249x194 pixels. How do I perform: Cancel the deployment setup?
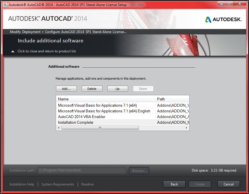pyautogui.click(x=229, y=184)
